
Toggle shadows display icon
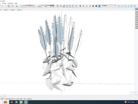pyautogui.click(x=17, y=6)
